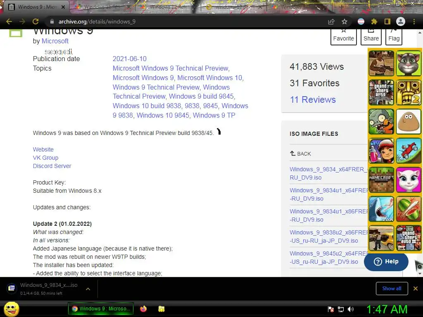This screenshot has width=423, height=317.
Task: Open the Fruit Ninja game icon
Action: point(409,209)
